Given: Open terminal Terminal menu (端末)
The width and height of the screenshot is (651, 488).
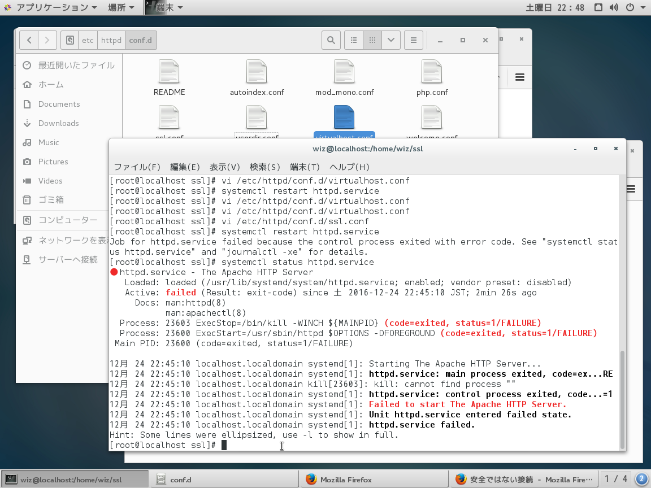Looking at the screenshot, I should [x=305, y=167].
